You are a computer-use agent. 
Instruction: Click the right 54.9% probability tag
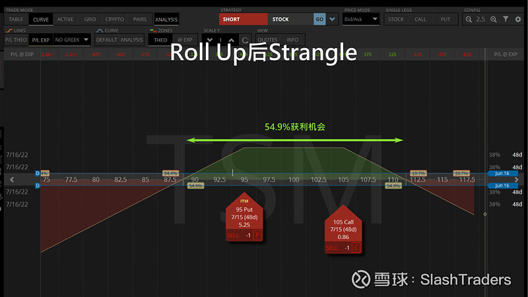[393, 186]
